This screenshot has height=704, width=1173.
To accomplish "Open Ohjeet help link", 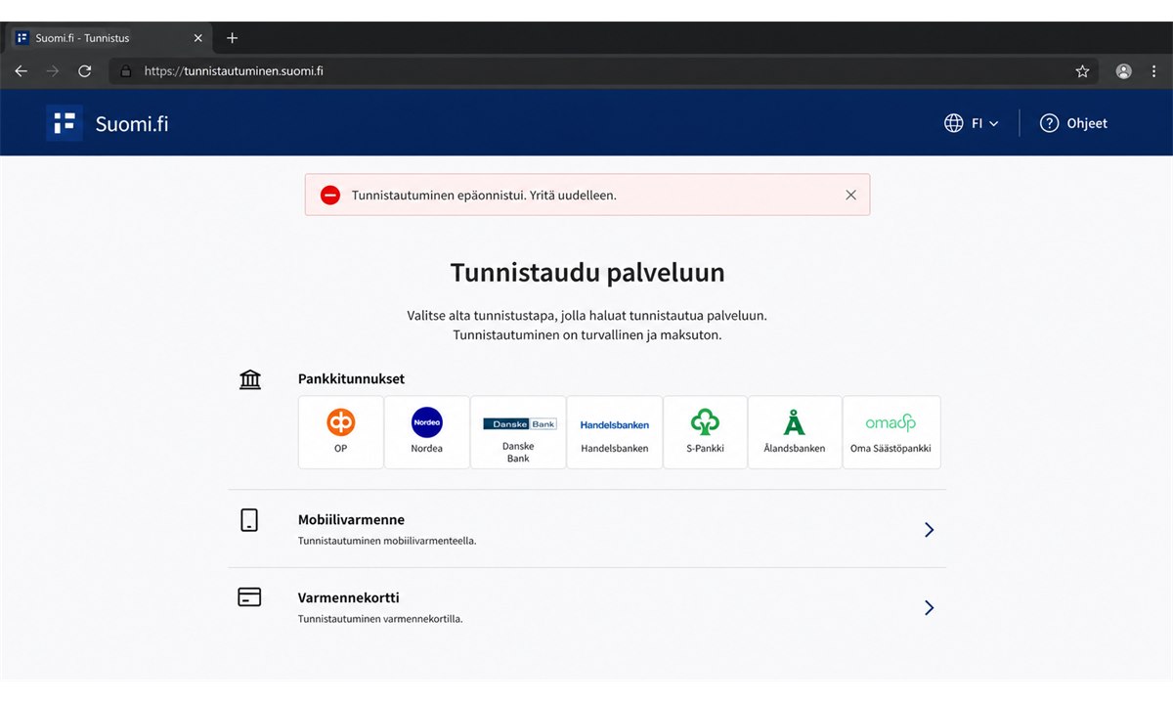I will tap(1073, 123).
